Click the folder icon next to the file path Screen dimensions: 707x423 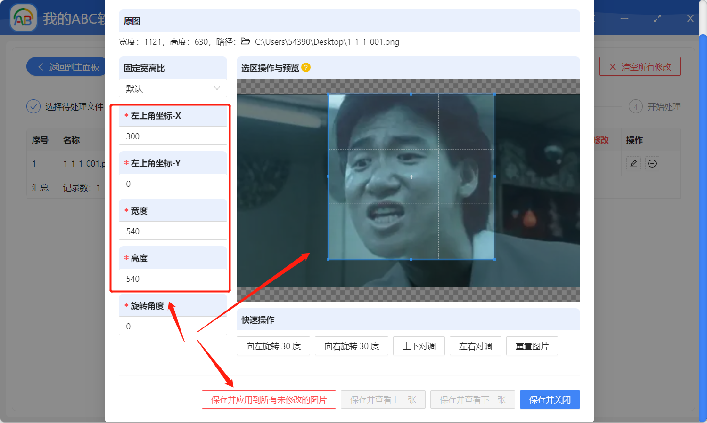point(245,41)
